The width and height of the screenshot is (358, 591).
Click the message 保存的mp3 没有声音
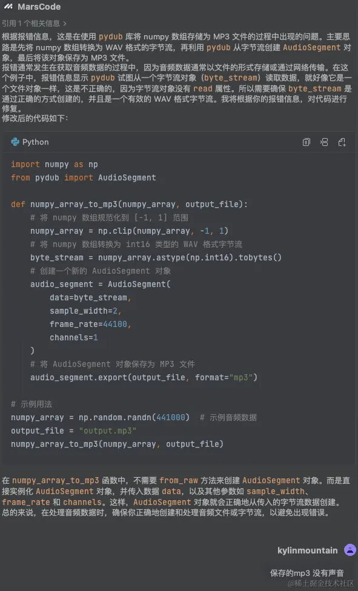[307, 573]
